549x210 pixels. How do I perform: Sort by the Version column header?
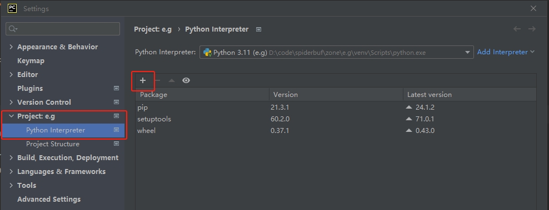pyautogui.click(x=336, y=94)
